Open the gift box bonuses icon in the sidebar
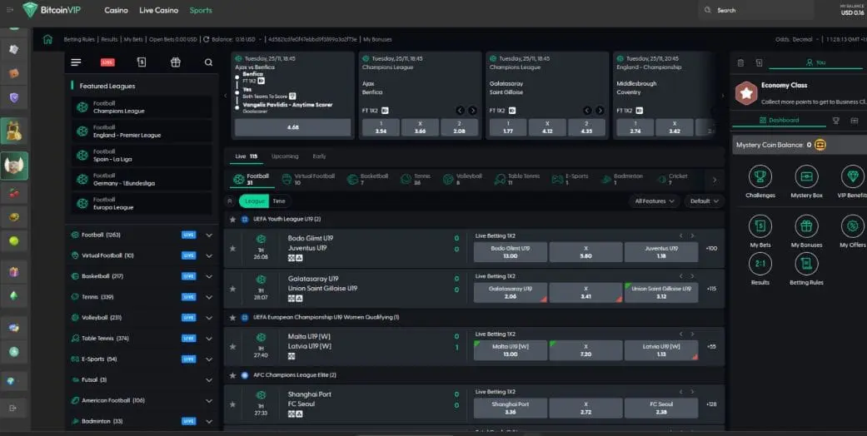Screen dimensions: 867x436 coord(175,62)
